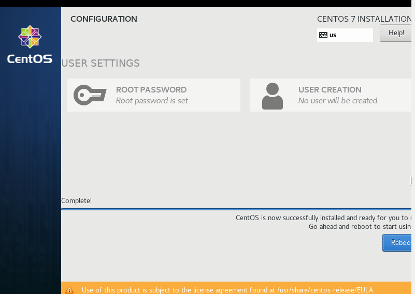Image resolution: width=415 pixels, height=294 pixels.
Task: Open USER CREATION settings
Action: (331, 95)
